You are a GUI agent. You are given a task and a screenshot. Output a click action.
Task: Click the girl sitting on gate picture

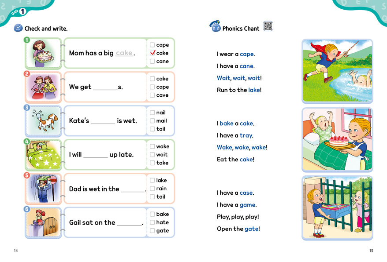pyautogui.click(x=43, y=222)
